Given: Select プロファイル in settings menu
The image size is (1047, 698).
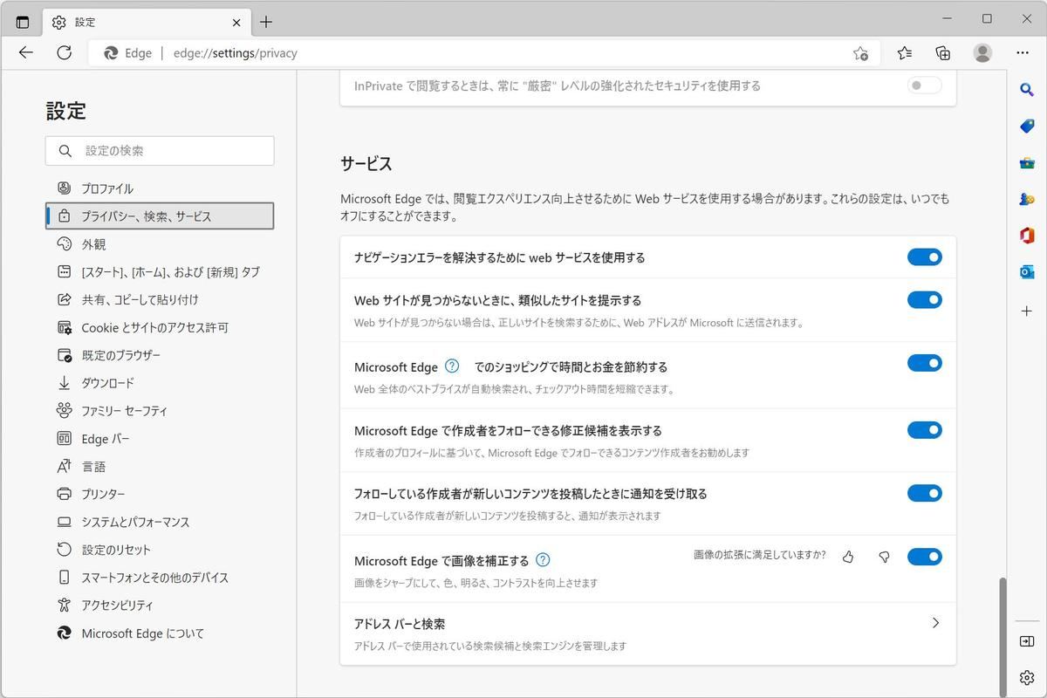Looking at the screenshot, I should (x=160, y=188).
